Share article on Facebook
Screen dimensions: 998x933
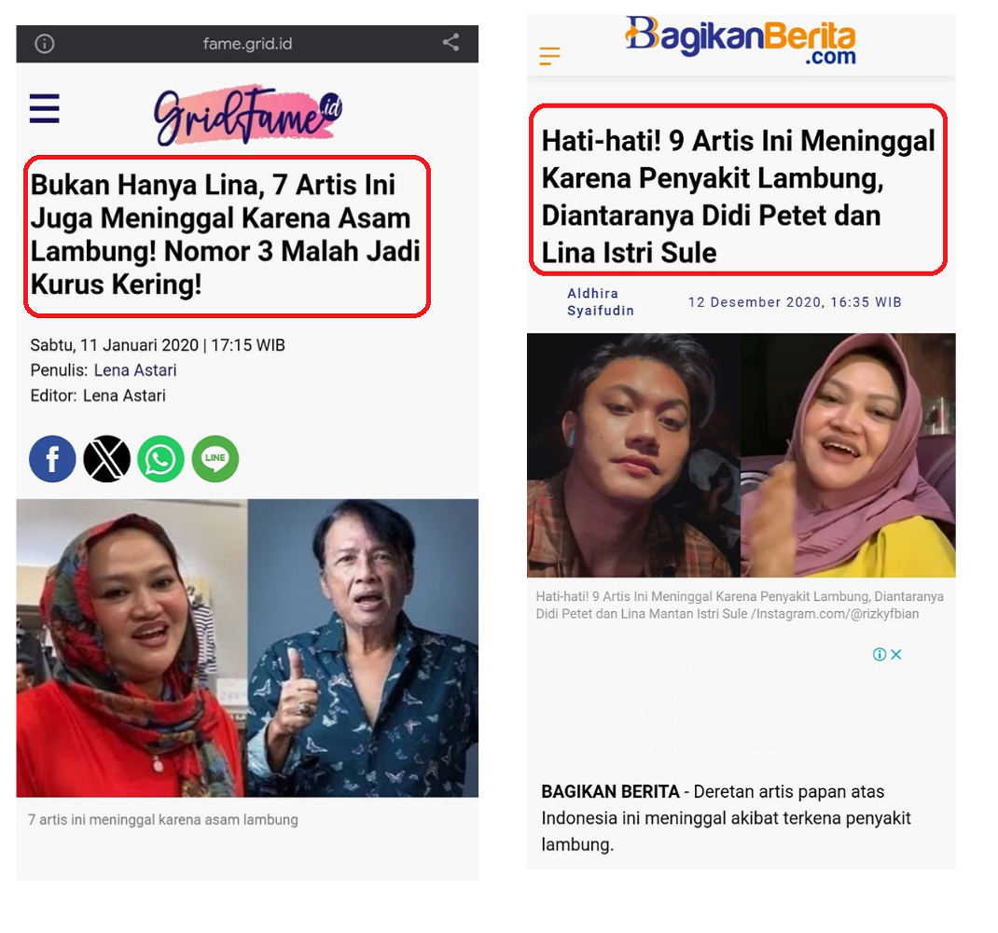(52, 458)
